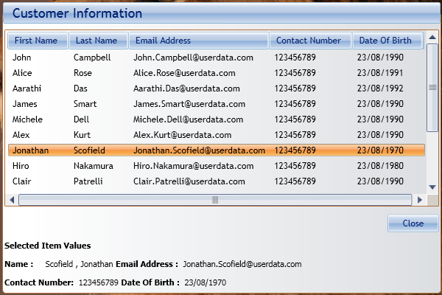The width and height of the screenshot is (442, 295).
Task: Click last name Das cell
Action: (x=80, y=88)
